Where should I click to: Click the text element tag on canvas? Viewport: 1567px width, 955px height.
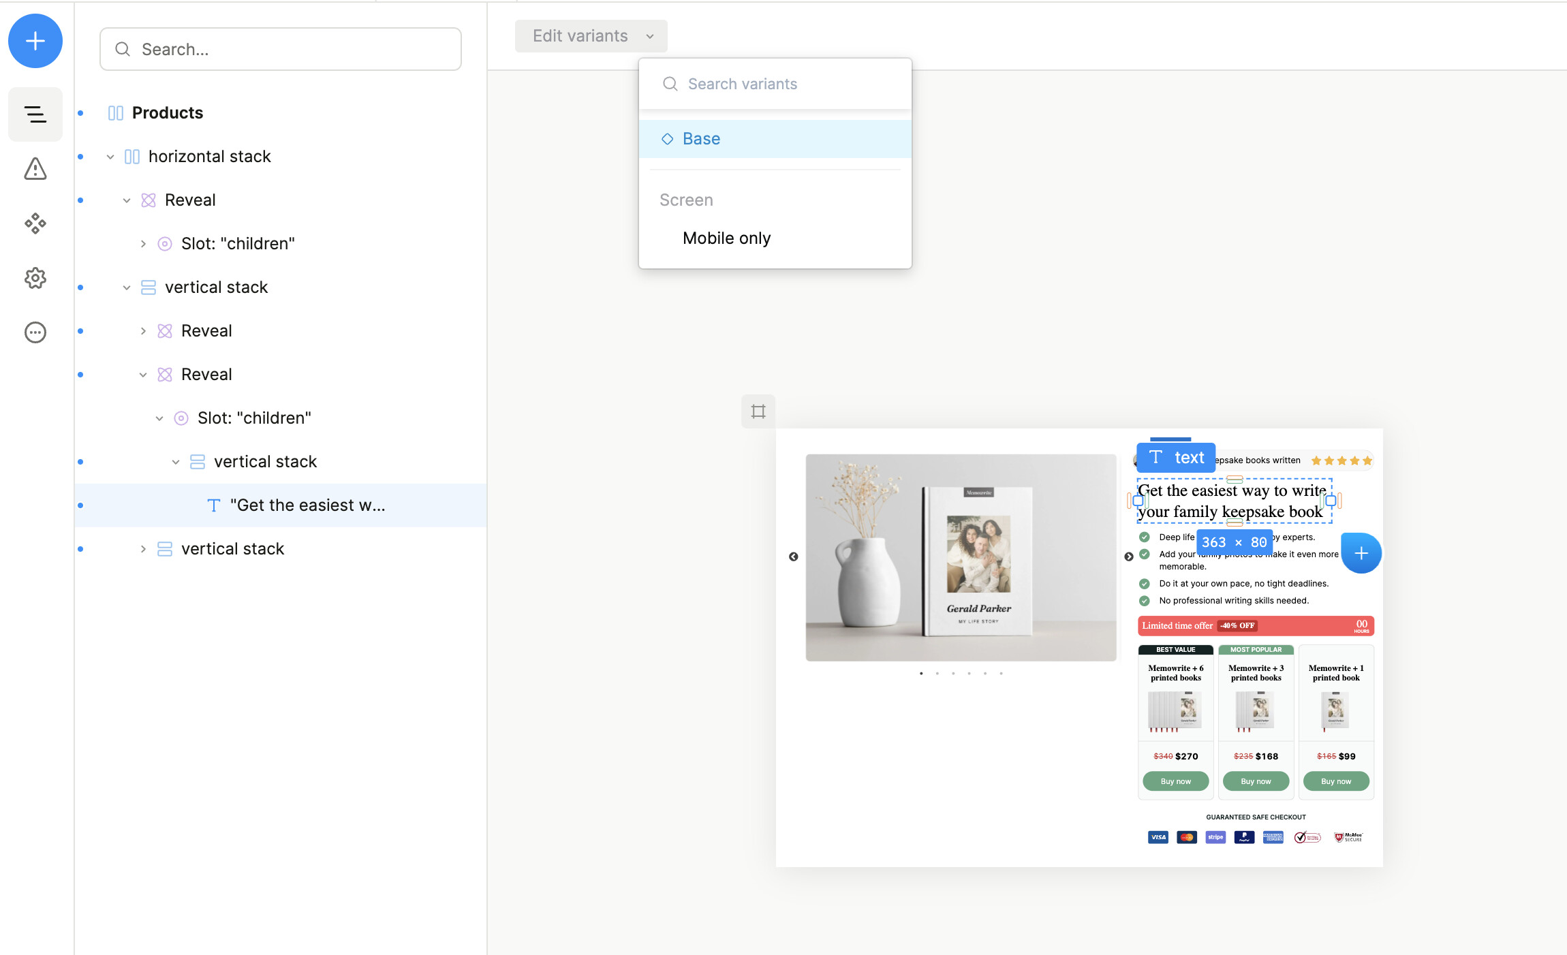(1176, 458)
